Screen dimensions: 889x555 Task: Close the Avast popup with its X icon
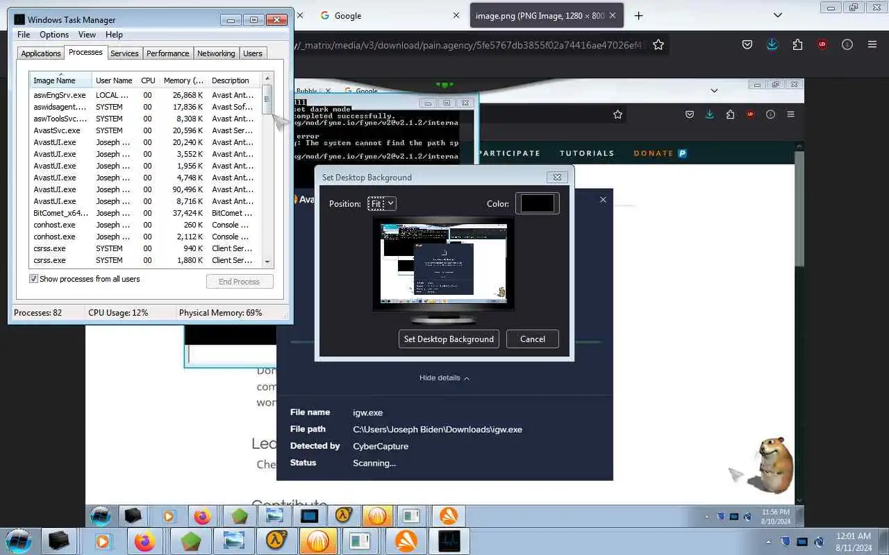[x=603, y=199]
